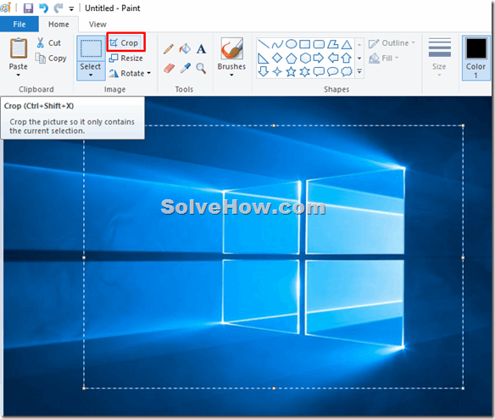The height and width of the screenshot is (419, 495).
Task: Choose the Right arrow shape
Action: coord(319,59)
